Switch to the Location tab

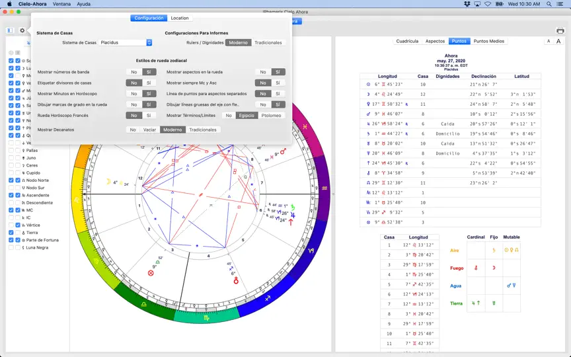click(x=180, y=19)
